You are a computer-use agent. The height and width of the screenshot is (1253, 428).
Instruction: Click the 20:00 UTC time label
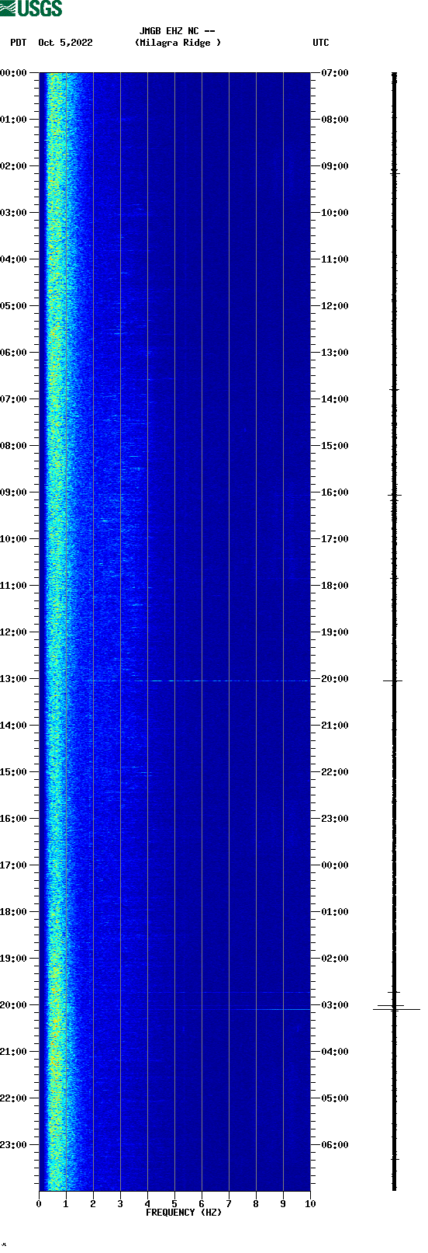pos(335,679)
